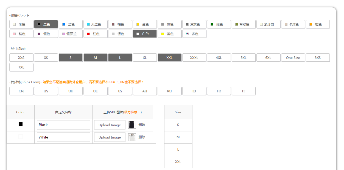Select US as ships-from location
344x170 pixels.
point(46,91)
